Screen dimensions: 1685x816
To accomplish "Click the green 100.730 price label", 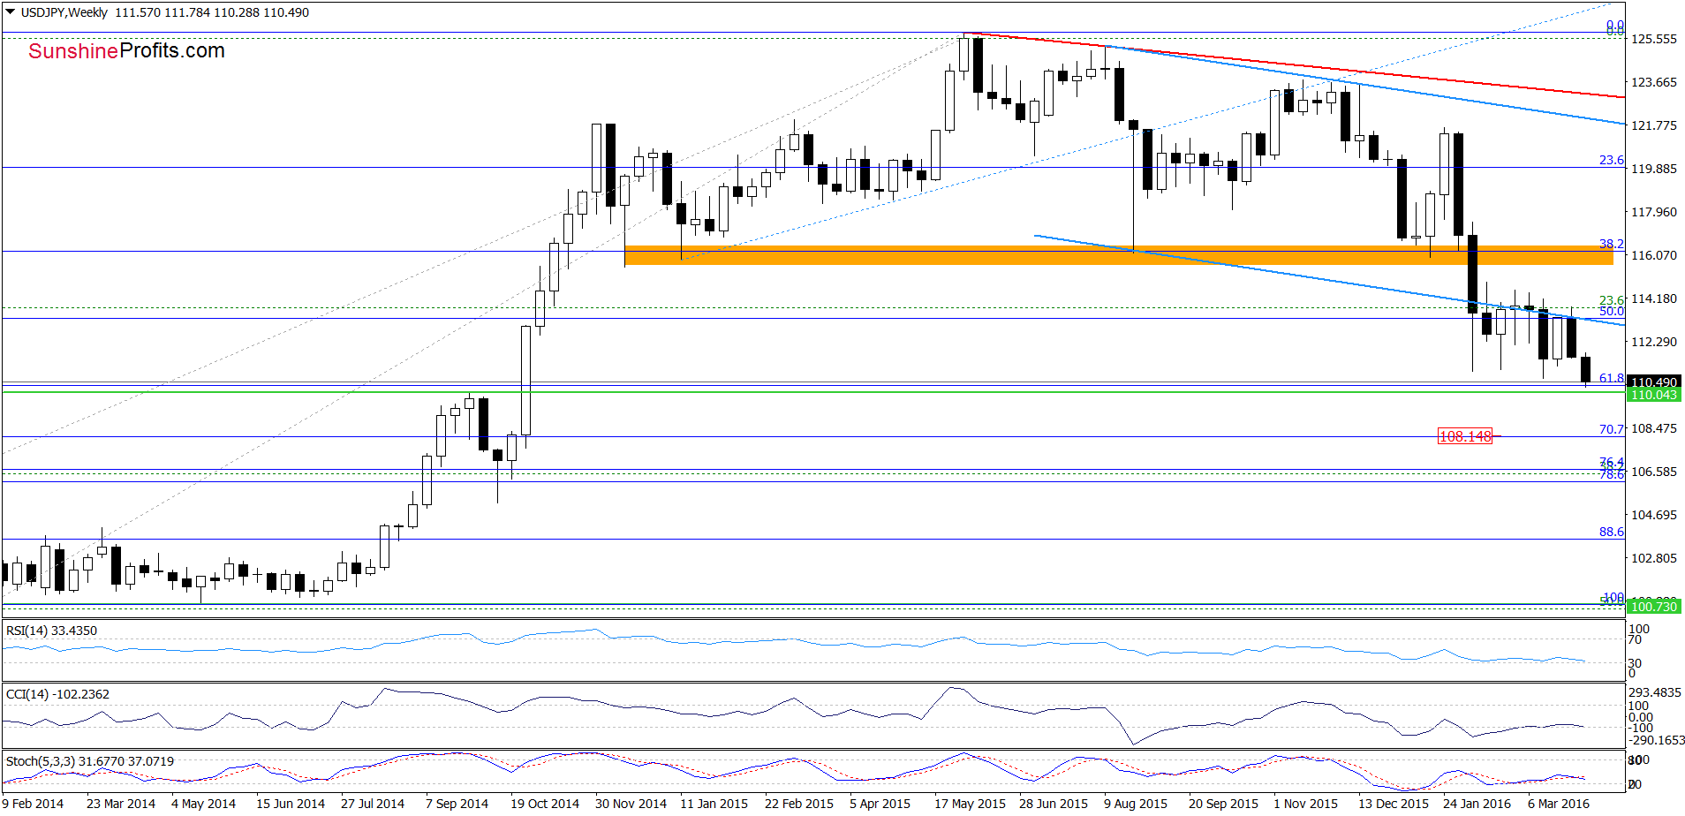I will coord(1654,607).
